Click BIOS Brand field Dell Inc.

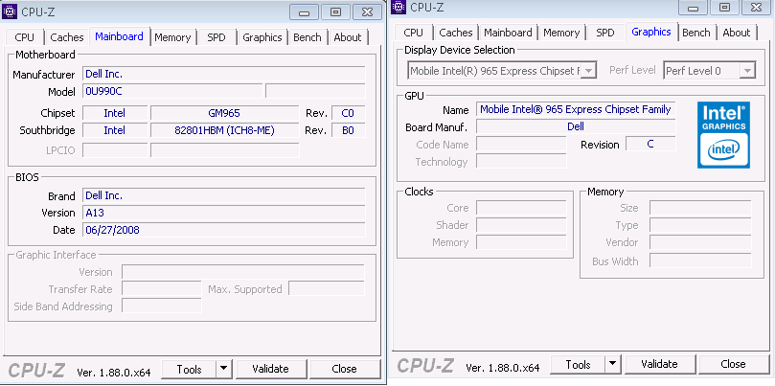pyautogui.click(x=224, y=195)
